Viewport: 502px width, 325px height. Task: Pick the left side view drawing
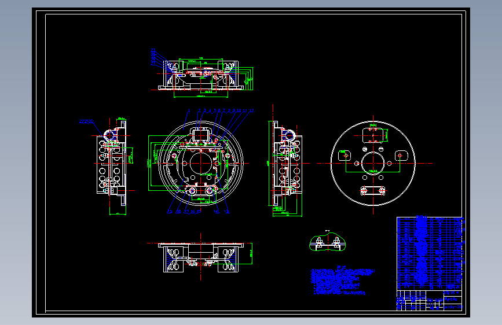[112, 167]
